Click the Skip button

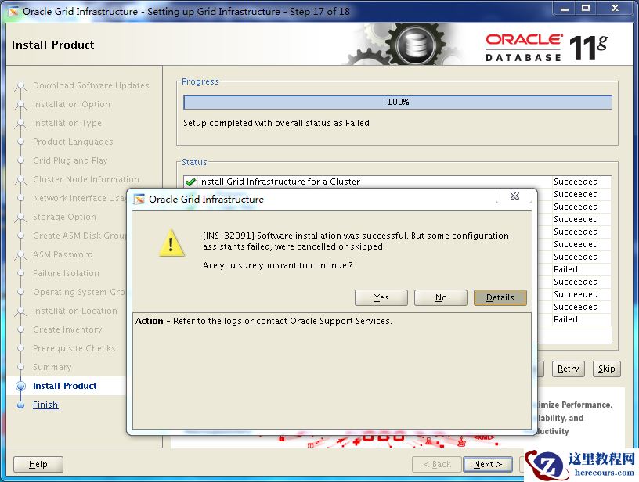606,369
